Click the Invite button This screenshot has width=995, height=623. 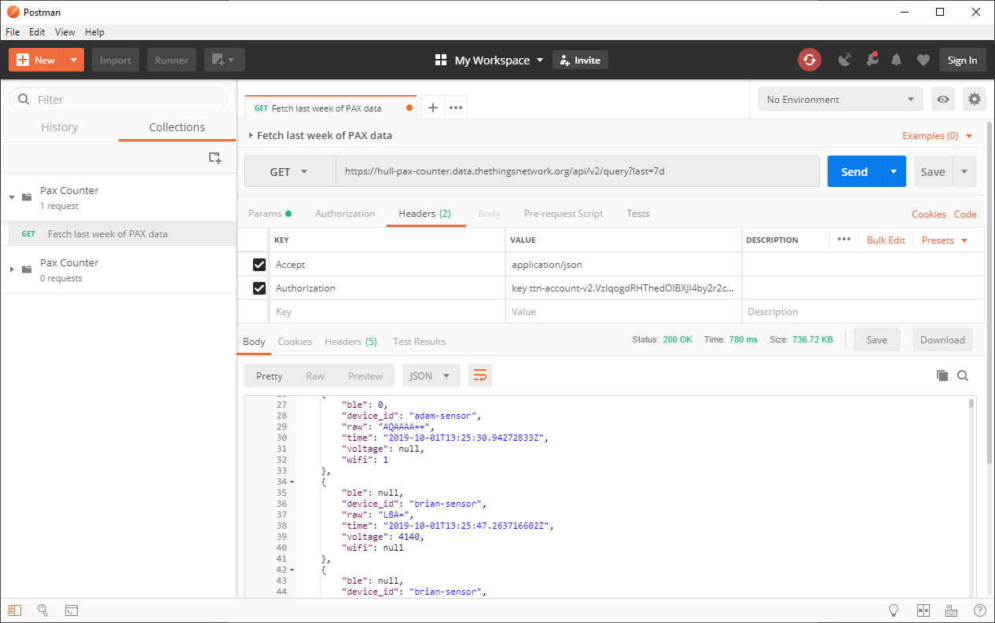[x=580, y=60]
